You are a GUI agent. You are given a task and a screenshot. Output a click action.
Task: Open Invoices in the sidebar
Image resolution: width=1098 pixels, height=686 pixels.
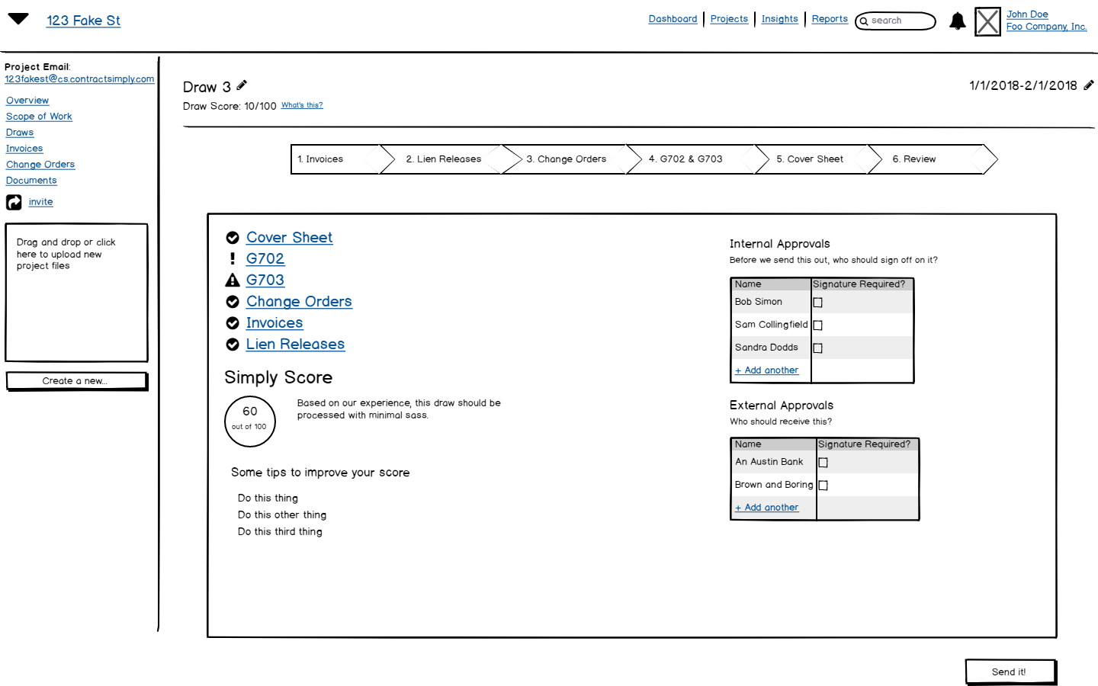[24, 149]
